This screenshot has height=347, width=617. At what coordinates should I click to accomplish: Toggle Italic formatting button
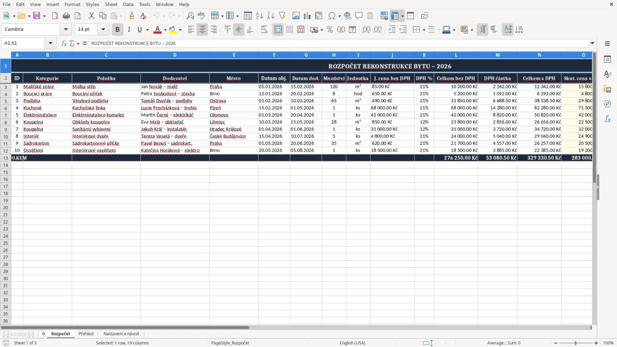click(129, 30)
